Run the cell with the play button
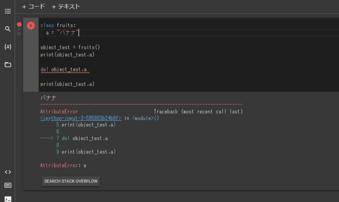Viewport: 339px width, 202px height. pos(31,26)
